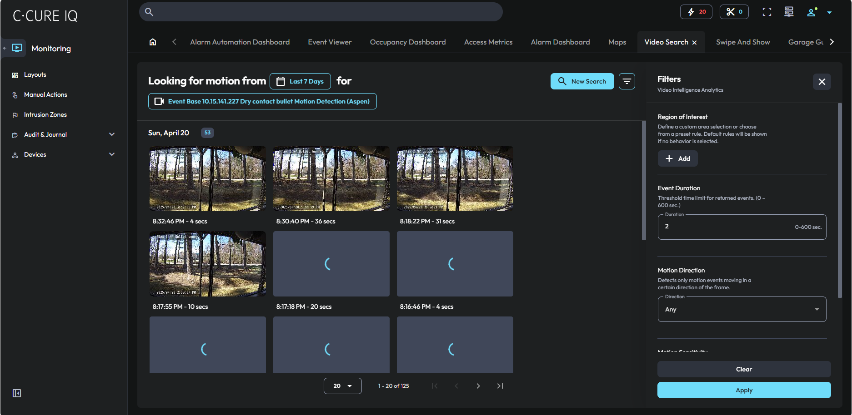Open the 8:32:46 PM motion event thumbnail
Screen dimensions: 852x415
point(207,178)
